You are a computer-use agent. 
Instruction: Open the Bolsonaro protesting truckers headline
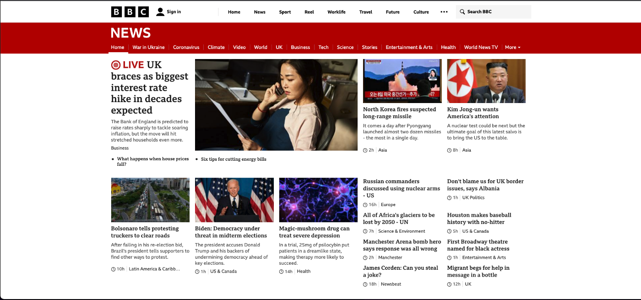145,232
